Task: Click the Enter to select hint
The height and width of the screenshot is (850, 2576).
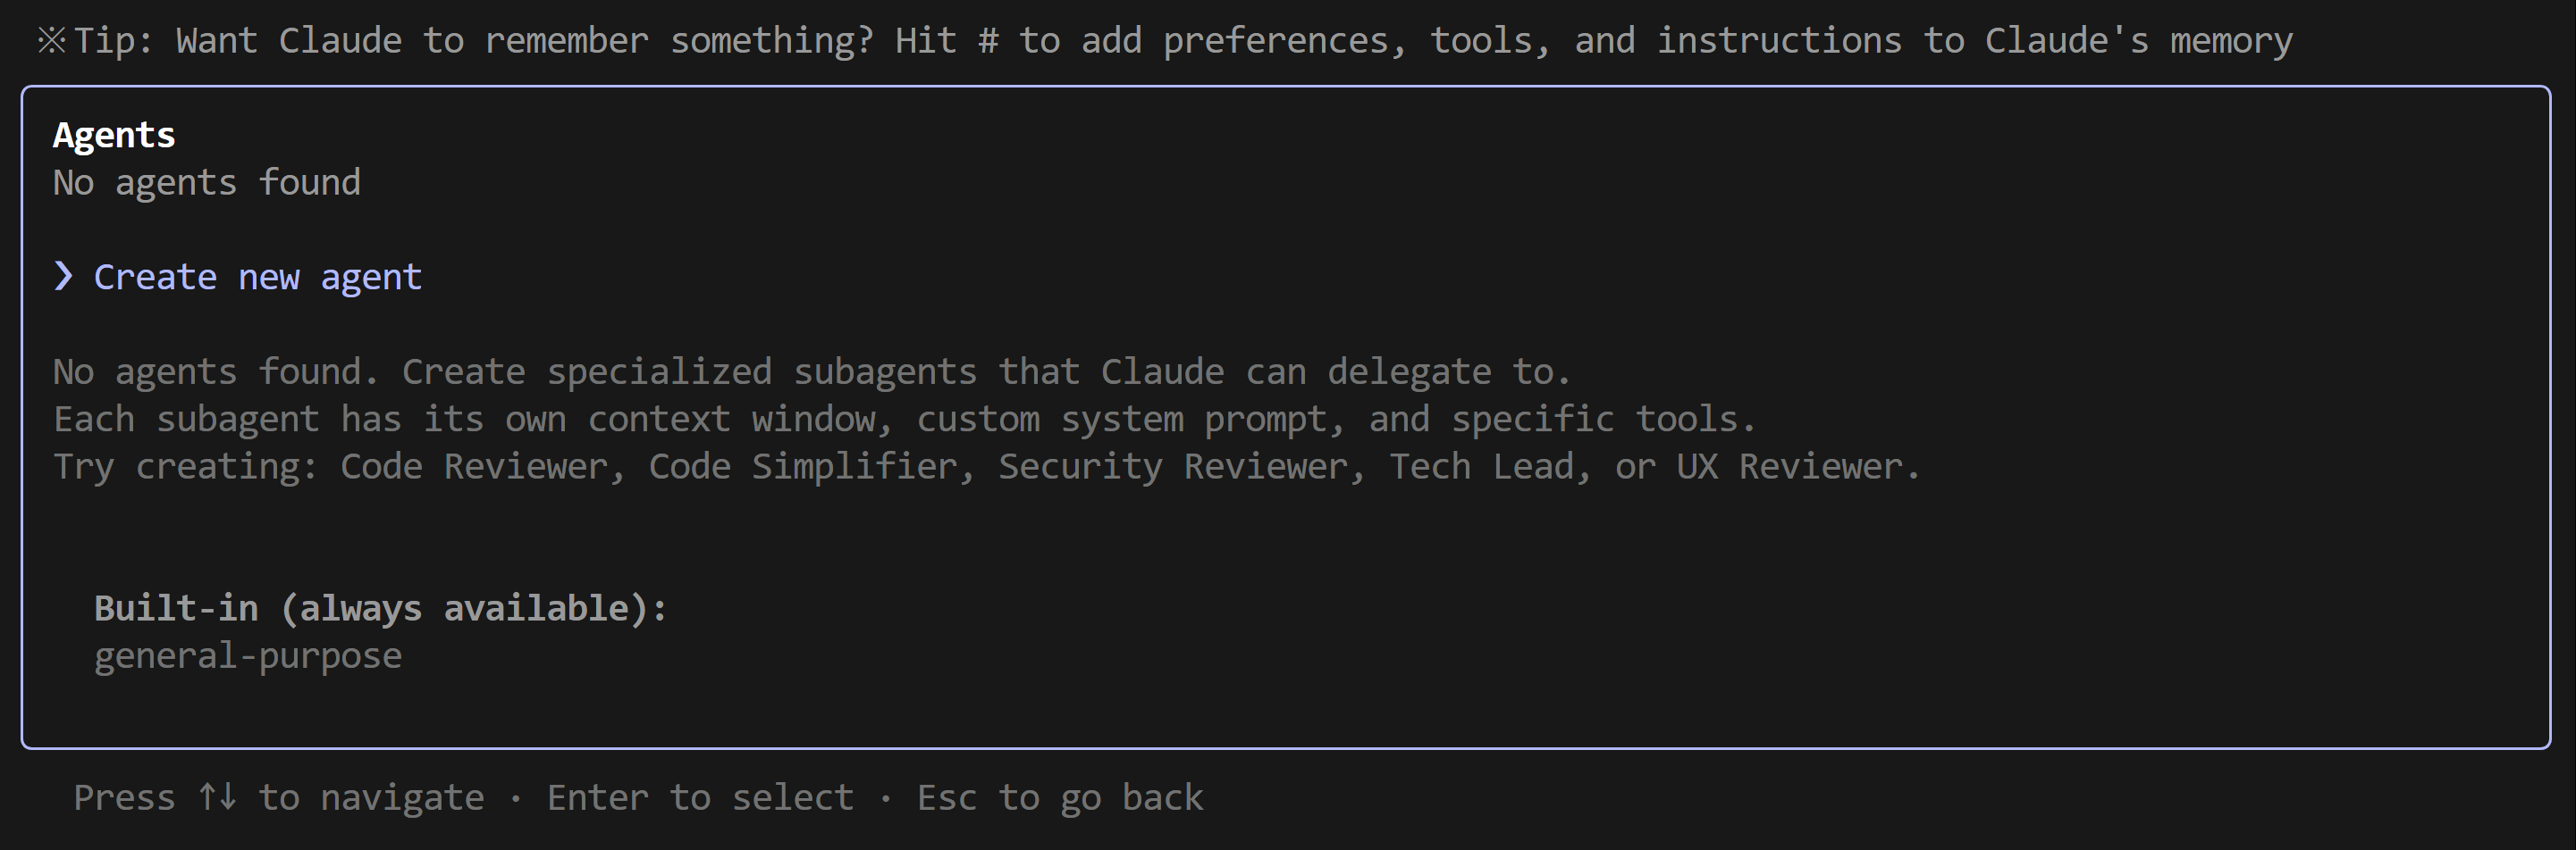Action: click(x=700, y=797)
